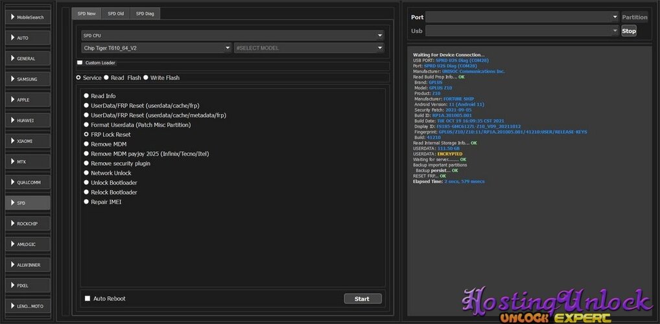
Task: Choose the XIAOMI sidebar section
Action: [x=28, y=141]
